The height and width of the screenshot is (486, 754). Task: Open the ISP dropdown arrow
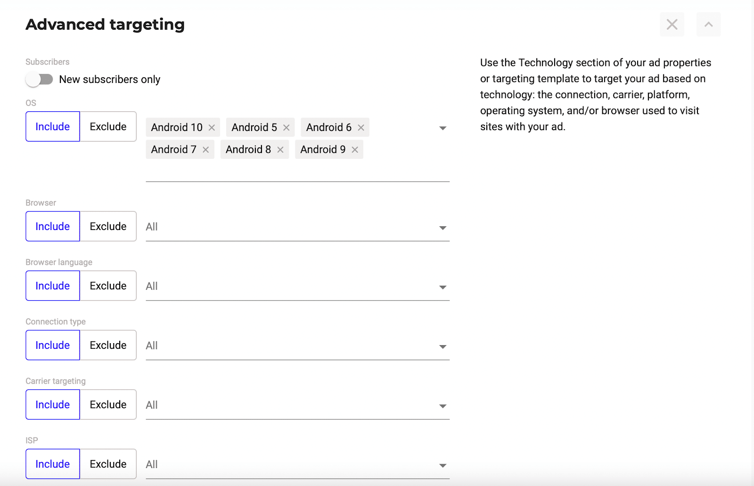point(443,466)
